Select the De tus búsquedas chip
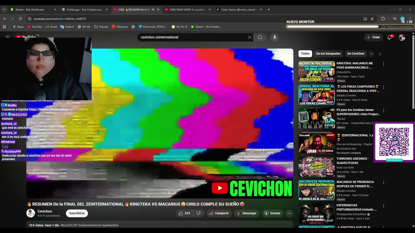This screenshot has width=415, height=233. 328,54
